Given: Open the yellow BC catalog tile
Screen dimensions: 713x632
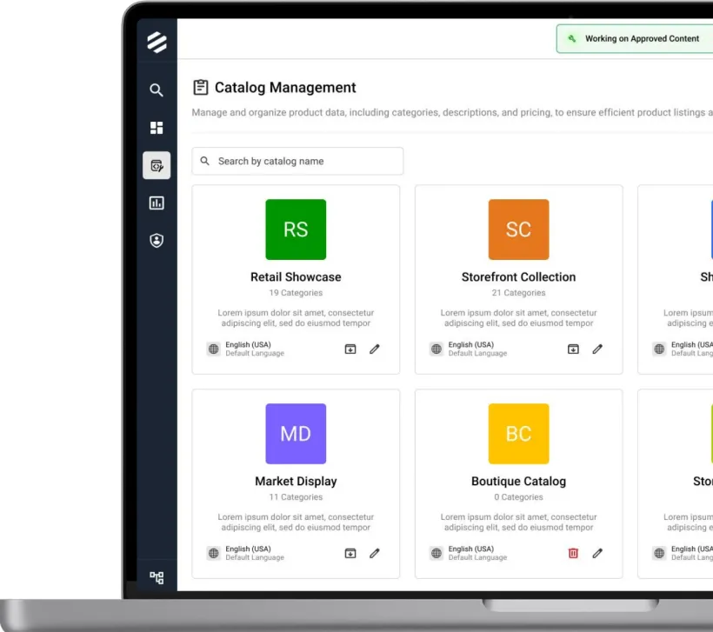Looking at the screenshot, I should tap(518, 434).
